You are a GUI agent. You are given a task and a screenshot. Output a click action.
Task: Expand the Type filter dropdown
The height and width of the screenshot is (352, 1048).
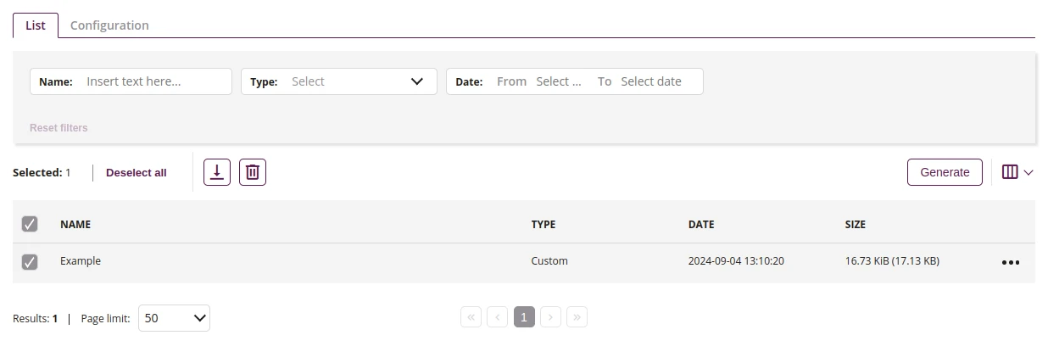339,81
